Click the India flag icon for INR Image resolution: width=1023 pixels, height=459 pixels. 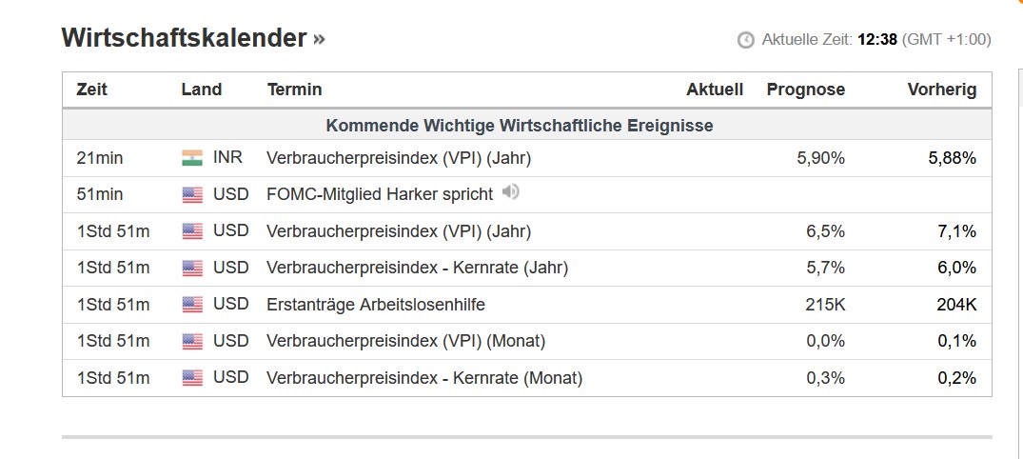click(192, 158)
